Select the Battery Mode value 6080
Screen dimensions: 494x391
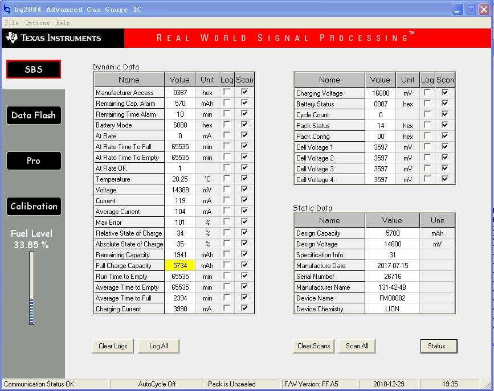click(x=180, y=125)
